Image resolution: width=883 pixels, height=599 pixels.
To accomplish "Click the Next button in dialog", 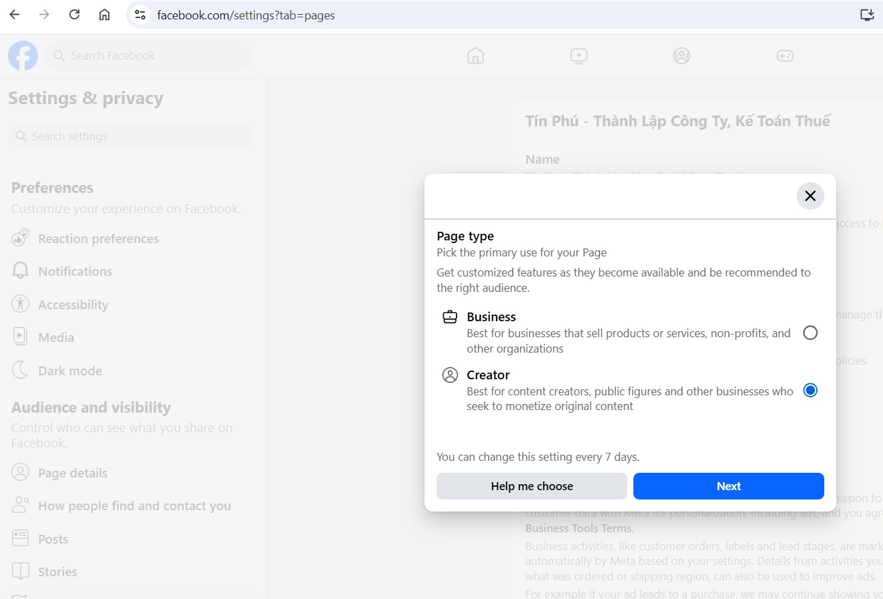I will [x=728, y=486].
